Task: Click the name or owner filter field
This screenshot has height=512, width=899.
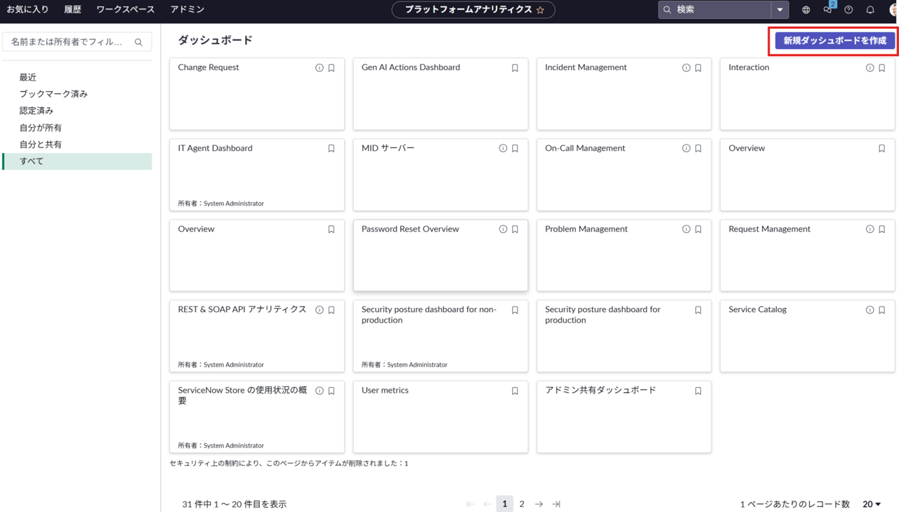Action: click(x=69, y=42)
